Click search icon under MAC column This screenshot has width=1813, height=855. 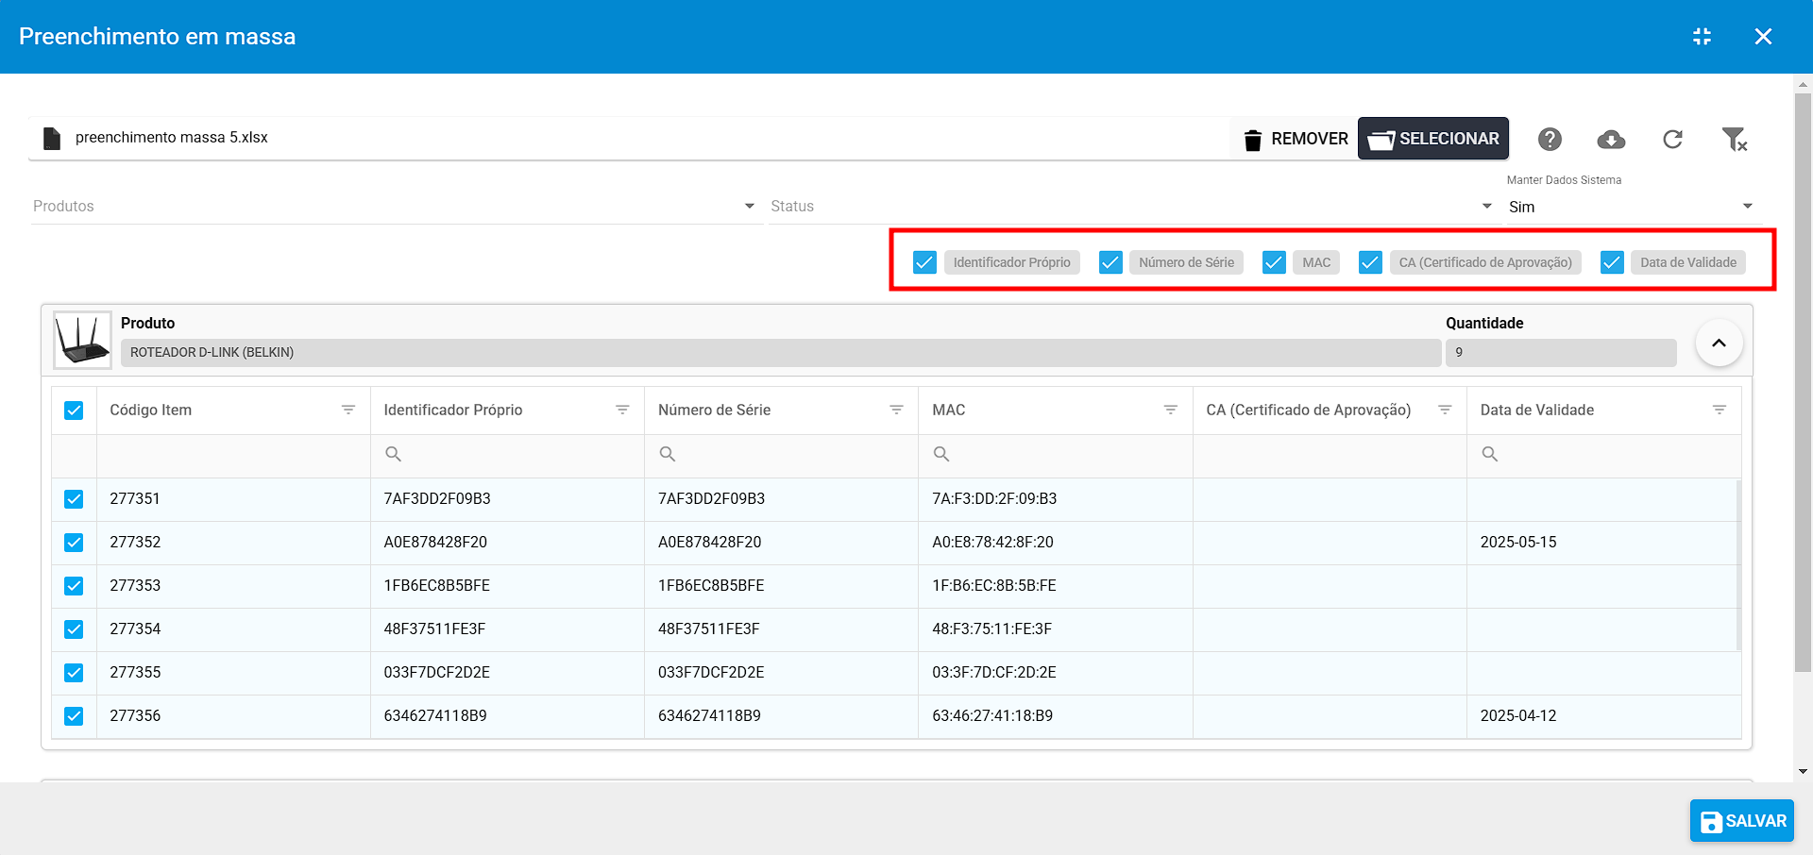point(941,454)
